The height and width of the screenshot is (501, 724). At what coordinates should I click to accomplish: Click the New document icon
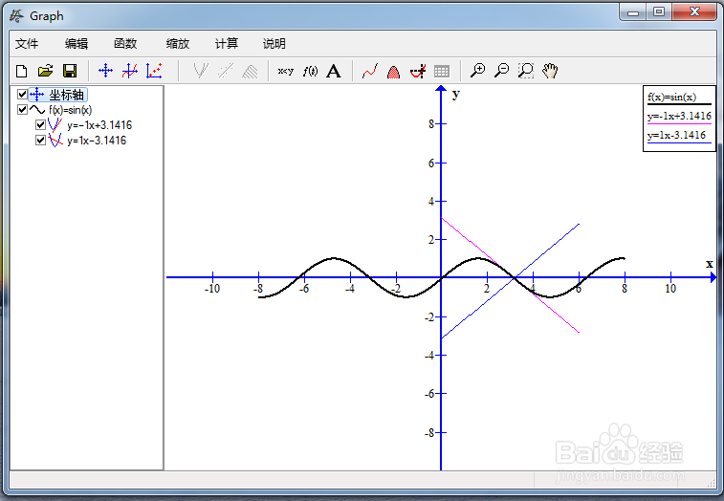(x=21, y=71)
